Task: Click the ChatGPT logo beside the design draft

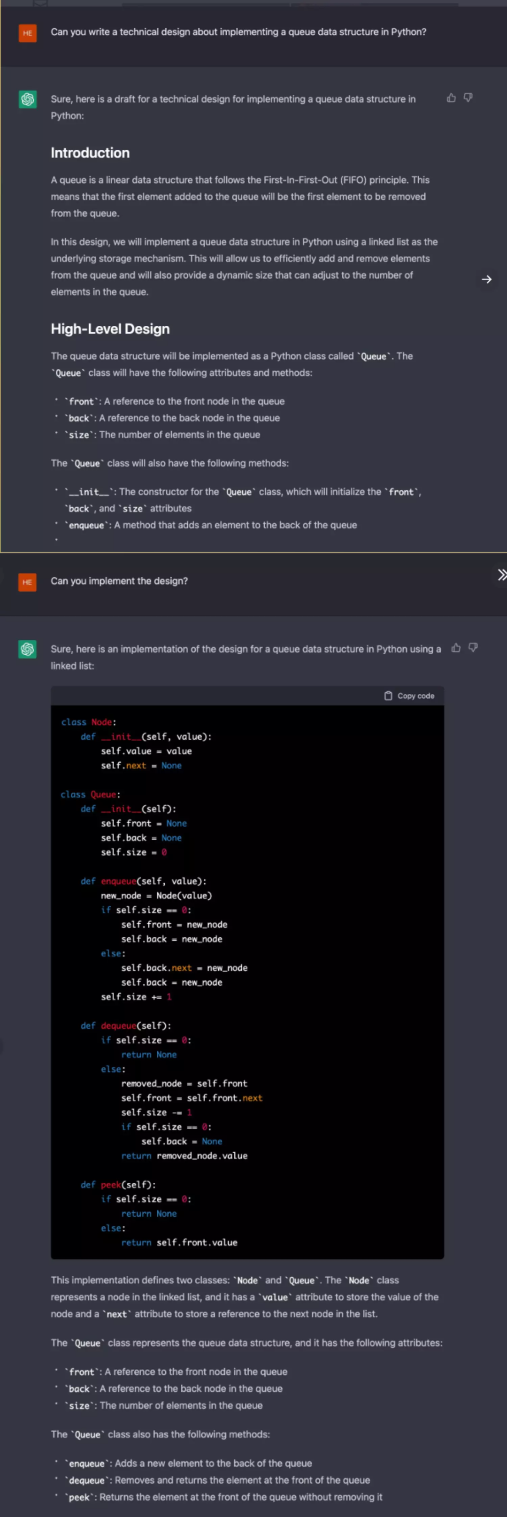Action: coord(28,99)
